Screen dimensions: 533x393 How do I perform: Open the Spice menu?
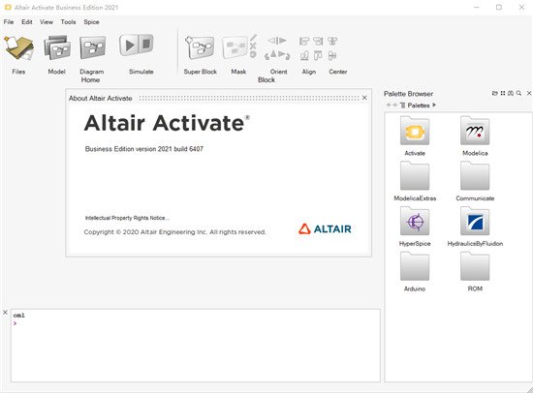pyautogui.click(x=91, y=22)
